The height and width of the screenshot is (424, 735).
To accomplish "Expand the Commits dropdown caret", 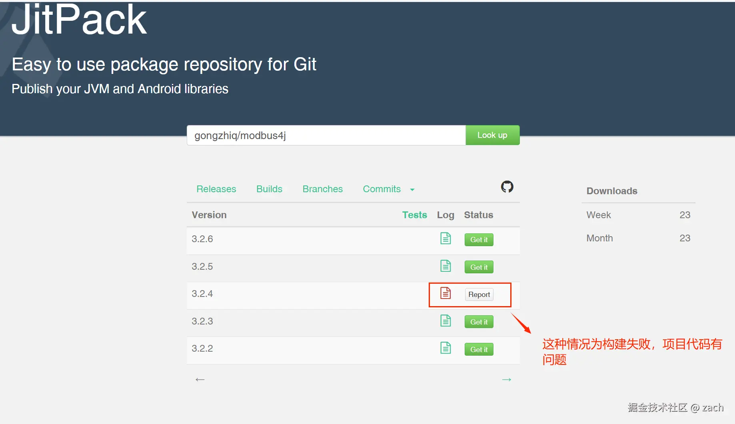I will [x=412, y=190].
